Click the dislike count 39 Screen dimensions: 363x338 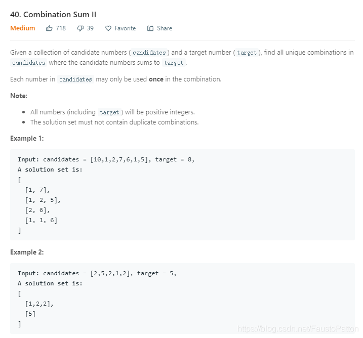(90, 28)
